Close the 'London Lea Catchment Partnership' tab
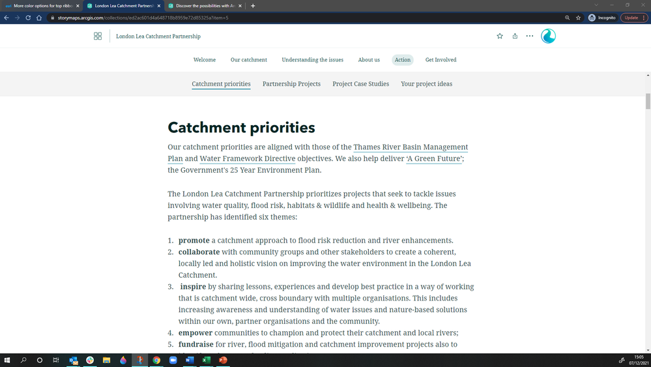Viewport: 651px width, 367px height. pos(159,6)
